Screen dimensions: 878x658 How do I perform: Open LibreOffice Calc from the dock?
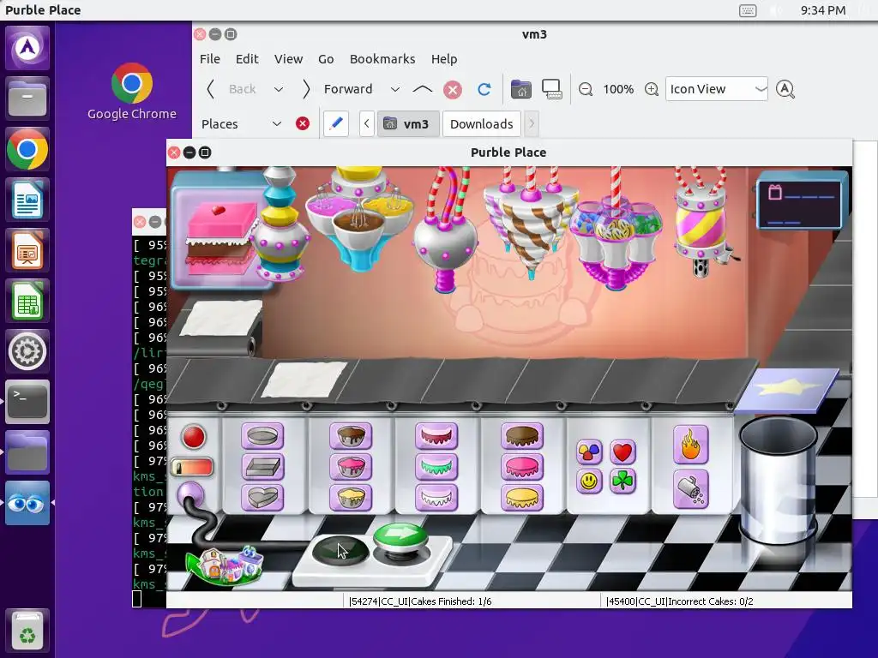pos(27,301)
